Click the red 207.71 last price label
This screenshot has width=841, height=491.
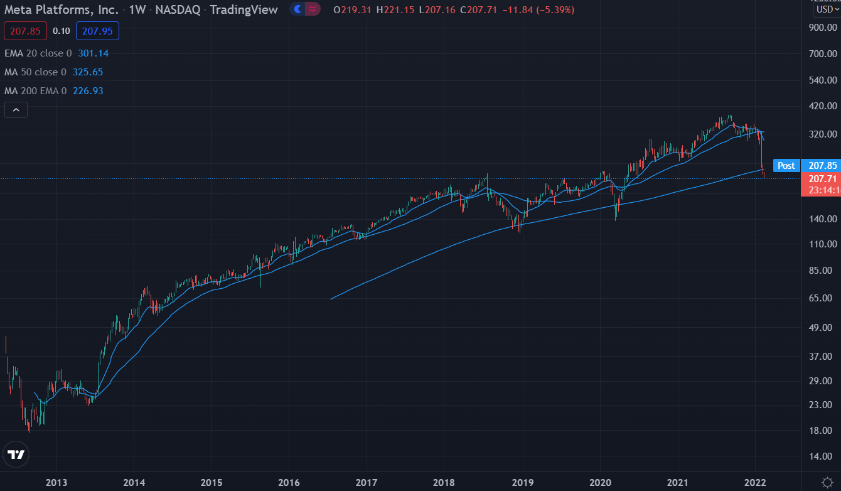coord(820,179)
